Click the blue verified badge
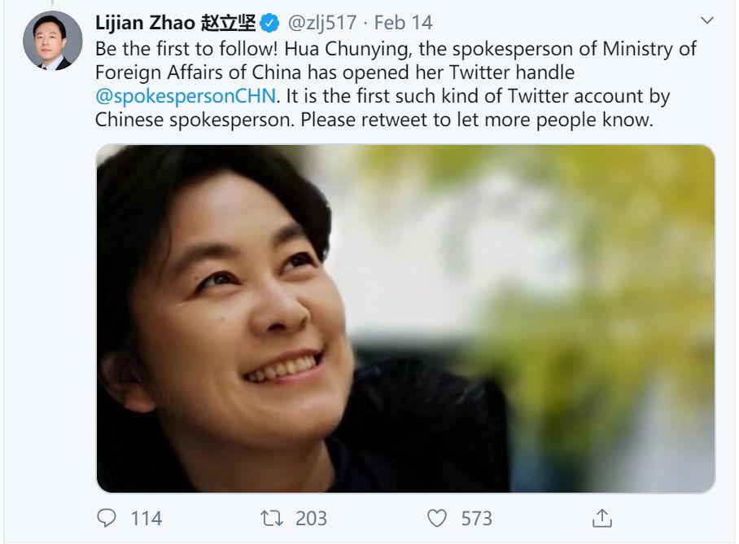Screen dimensions: 739x544 (273, 22)
